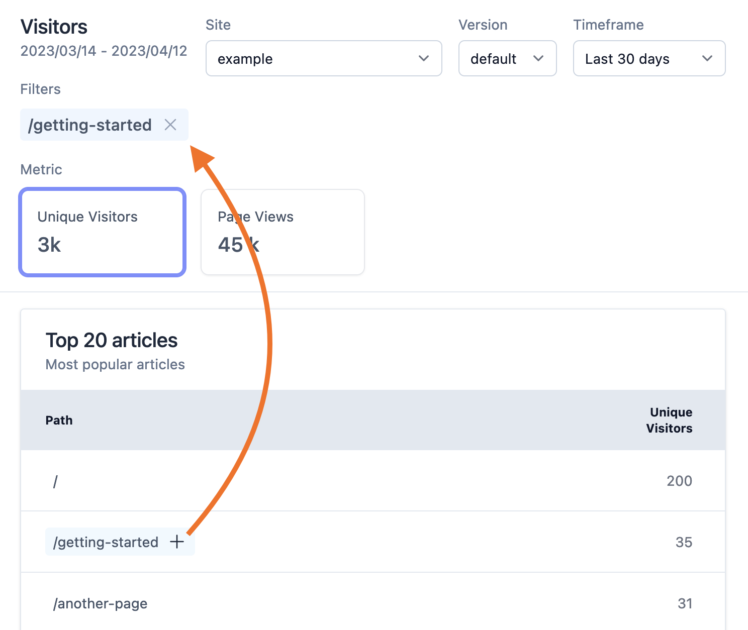Select the Unique Visitors metric card
The height and width of the screenshot is (630, 748).
tap(103, 232)
